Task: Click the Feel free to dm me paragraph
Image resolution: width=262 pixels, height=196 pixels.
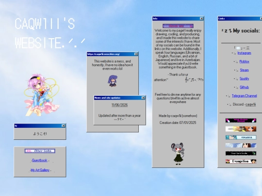Action: coord(178,98)
